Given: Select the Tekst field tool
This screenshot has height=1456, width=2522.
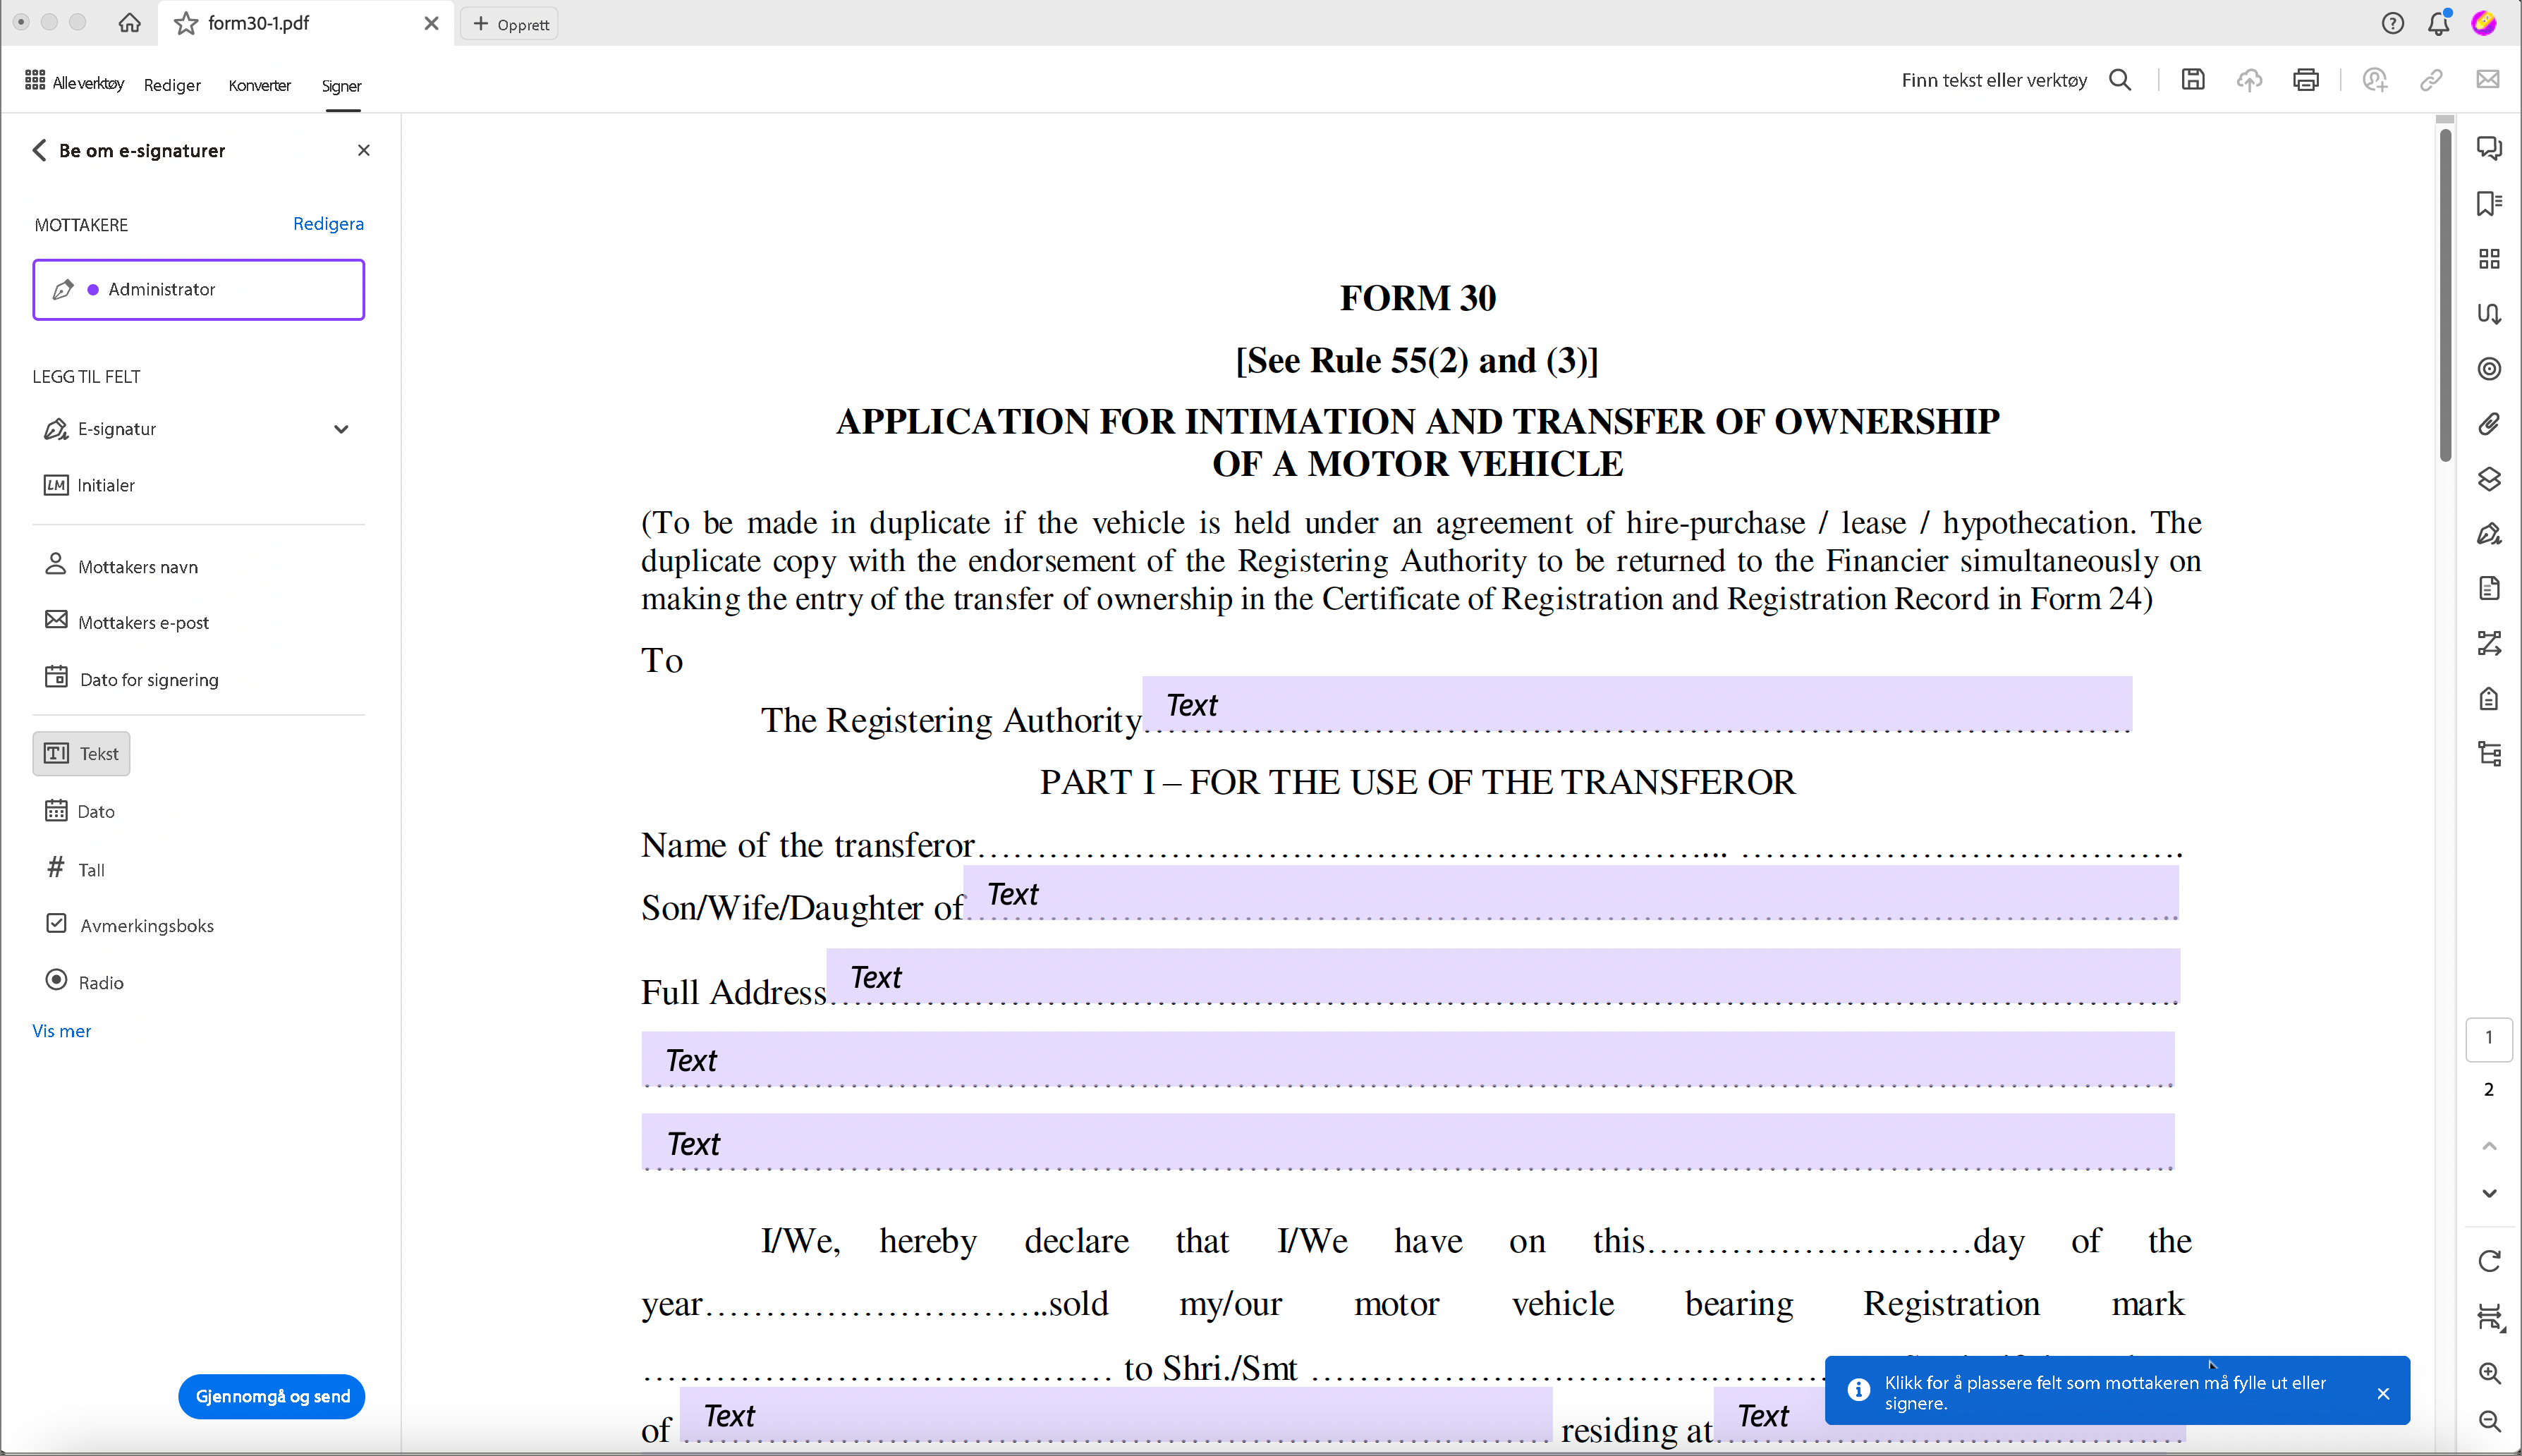Looking at the screenshot, I should tap(82, 754).
